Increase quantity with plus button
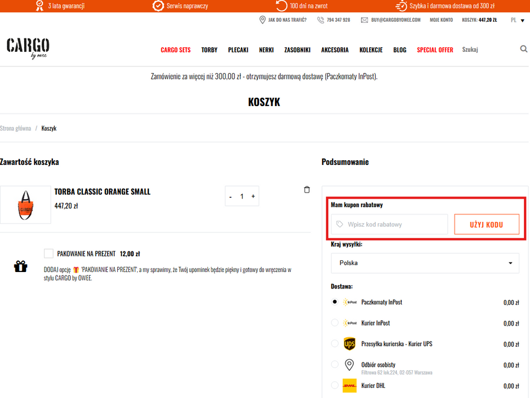The height and width of the screenshot is (398, 530). (253, 197)
